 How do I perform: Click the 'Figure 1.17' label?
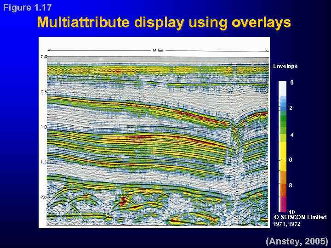[28, 8]
